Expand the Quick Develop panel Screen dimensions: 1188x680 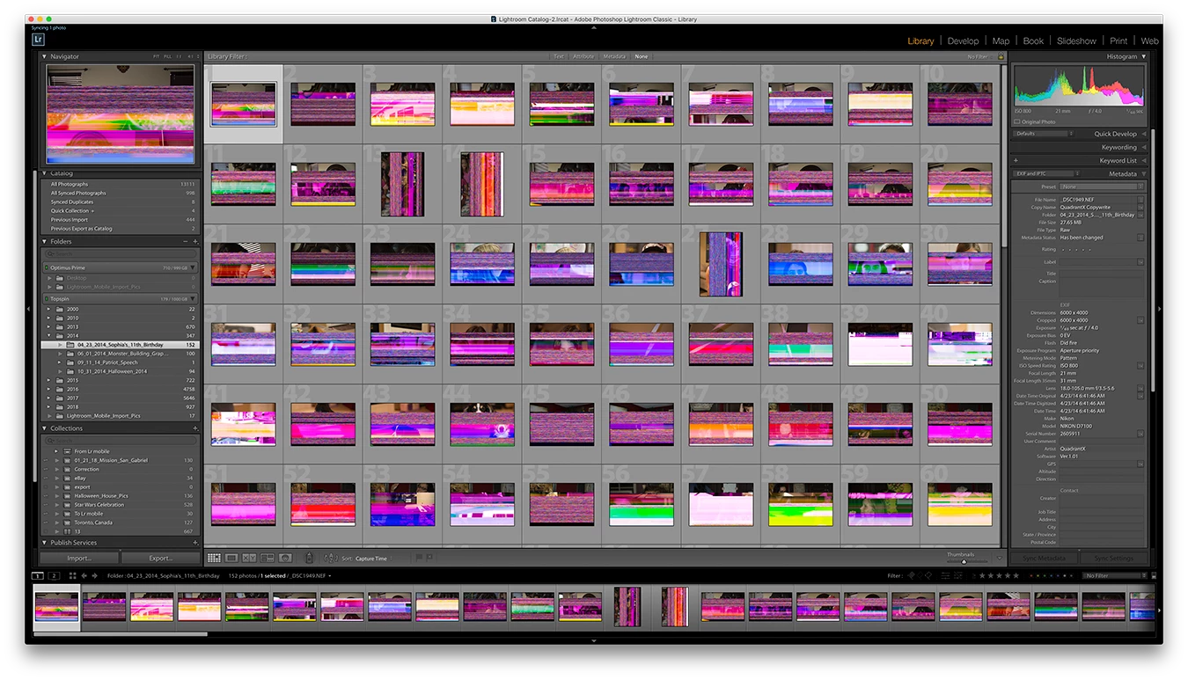click(1143, 134)
